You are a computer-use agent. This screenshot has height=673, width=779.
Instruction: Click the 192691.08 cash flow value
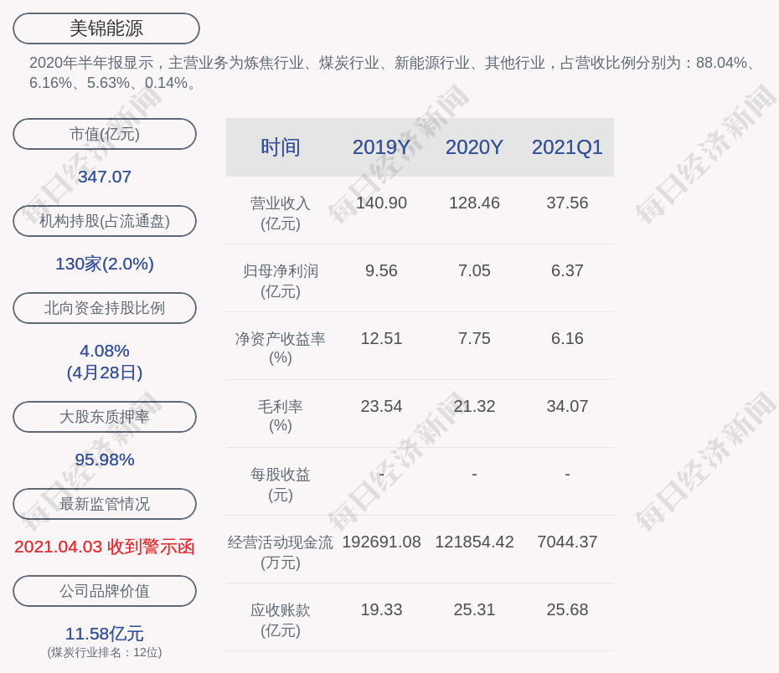coord(381,542)
